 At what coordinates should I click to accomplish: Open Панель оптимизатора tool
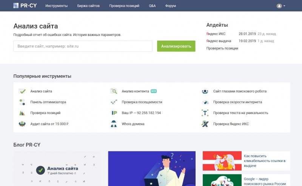(48, 102)
